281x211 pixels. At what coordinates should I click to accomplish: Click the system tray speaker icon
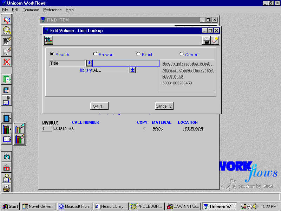(254, 206)
